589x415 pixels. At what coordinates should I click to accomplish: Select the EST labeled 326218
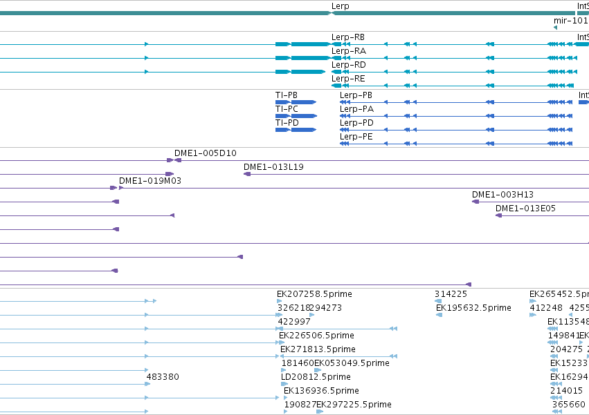click(x=293, y=308)
